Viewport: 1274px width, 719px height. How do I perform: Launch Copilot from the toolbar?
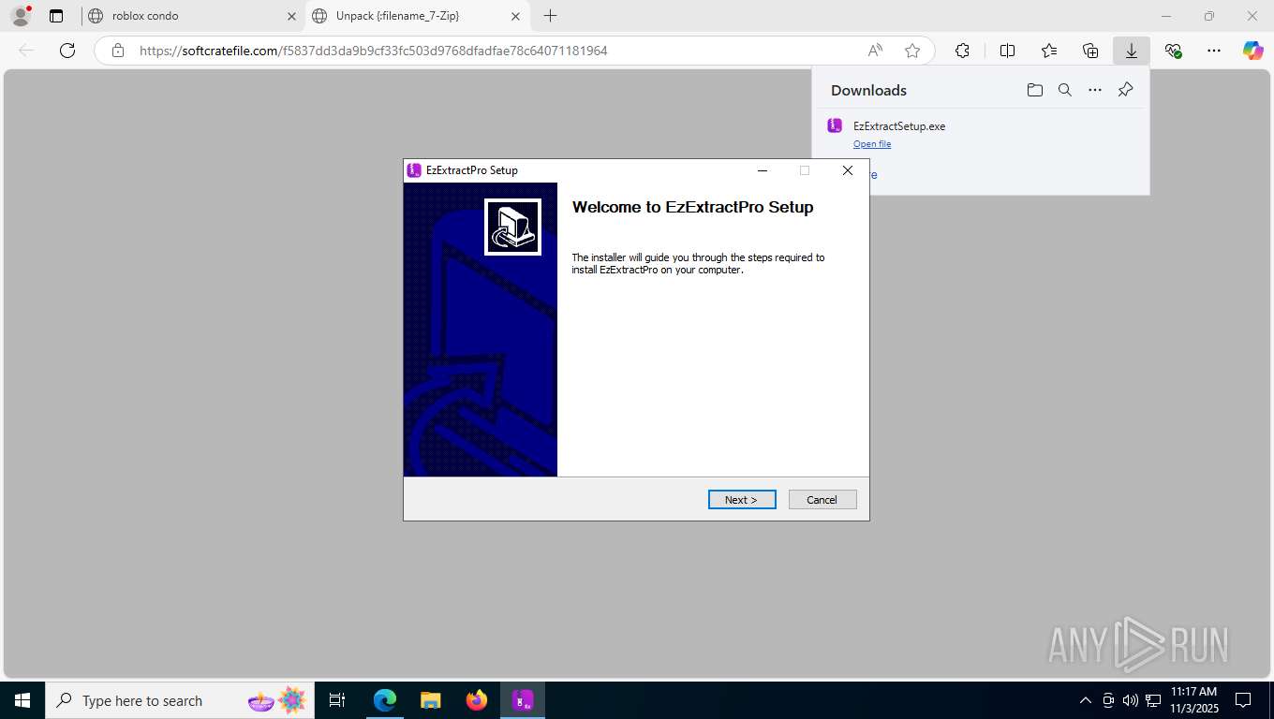point(1253,51)
